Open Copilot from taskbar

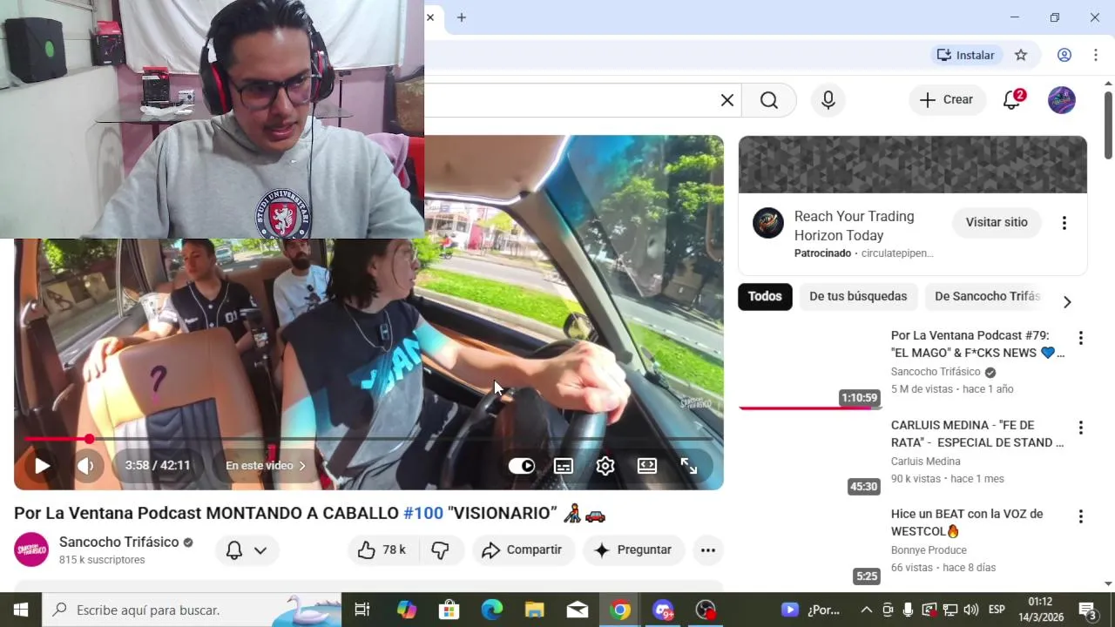click(407, 610)
